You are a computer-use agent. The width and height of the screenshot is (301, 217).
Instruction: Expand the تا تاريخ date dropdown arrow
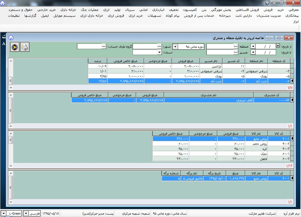(253, 52)
